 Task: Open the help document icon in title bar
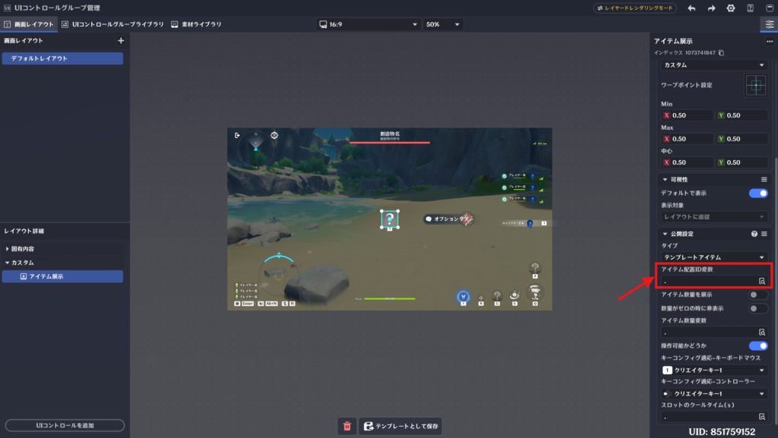pyautogui.click(x=750, y=8)
